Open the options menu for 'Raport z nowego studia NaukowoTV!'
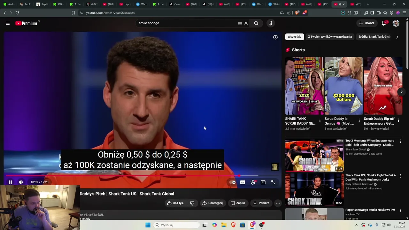This screenshot has height=230, width=409. [401, 210]
